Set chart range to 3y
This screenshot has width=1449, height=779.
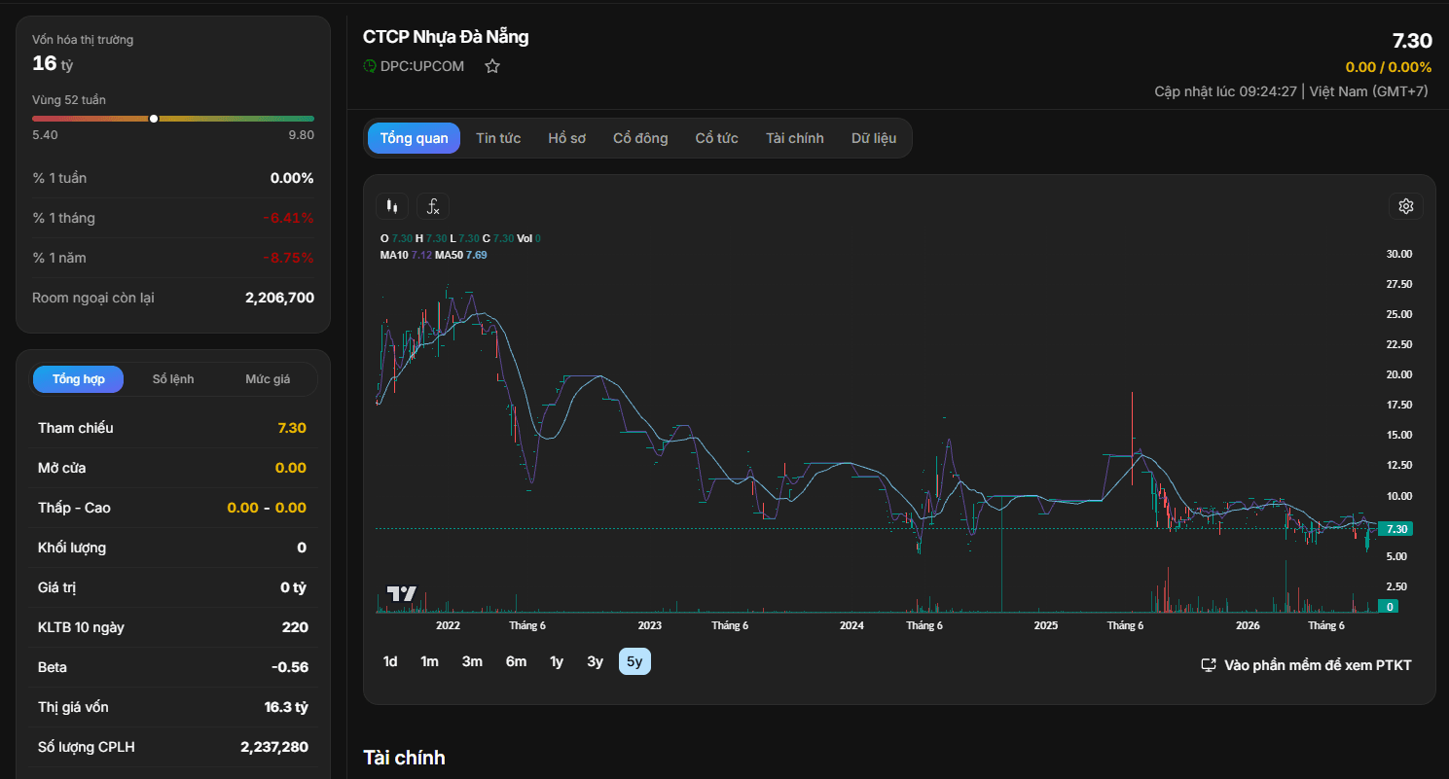coord(595,661)
